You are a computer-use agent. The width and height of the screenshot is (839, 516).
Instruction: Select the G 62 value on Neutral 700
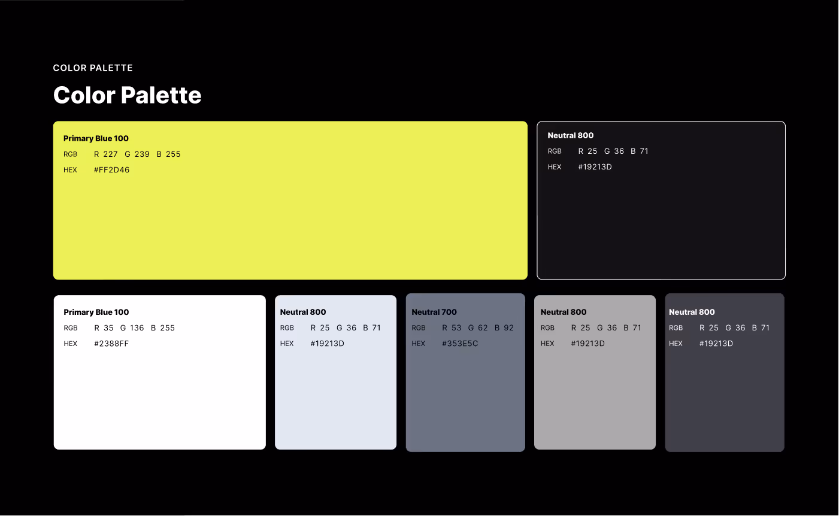[x=478, y=327]
